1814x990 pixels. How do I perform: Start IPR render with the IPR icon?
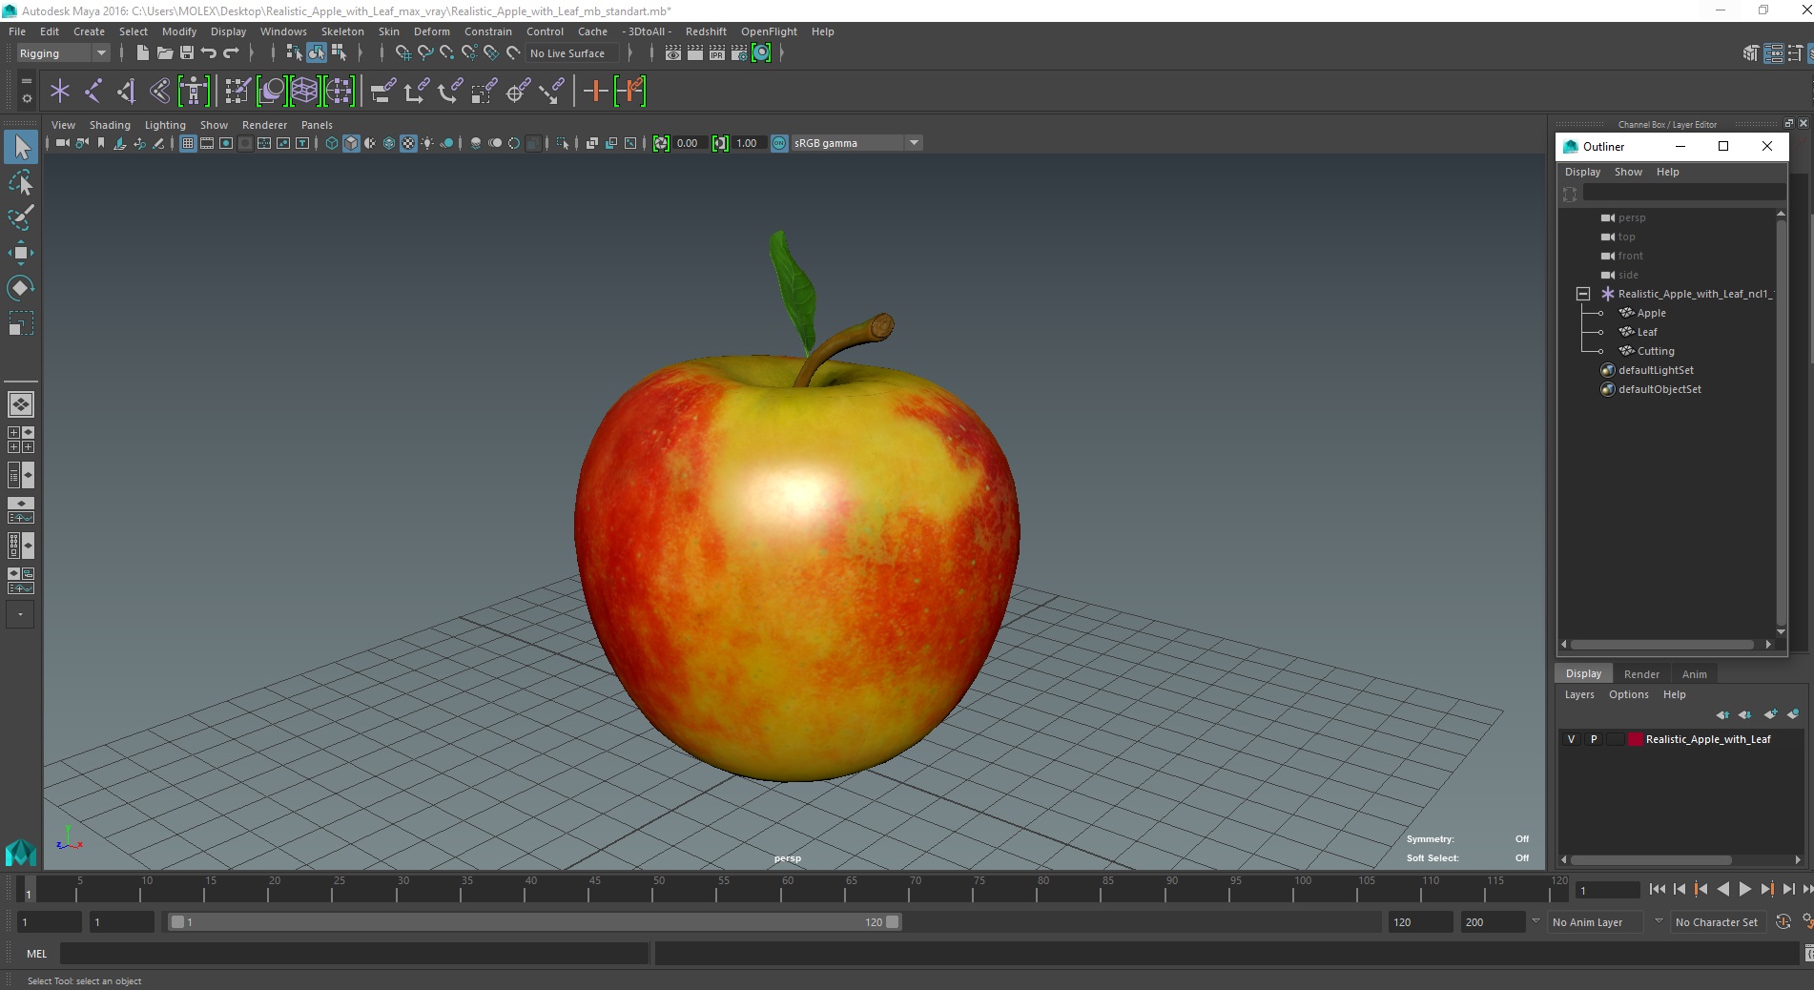tap(717, 53)
